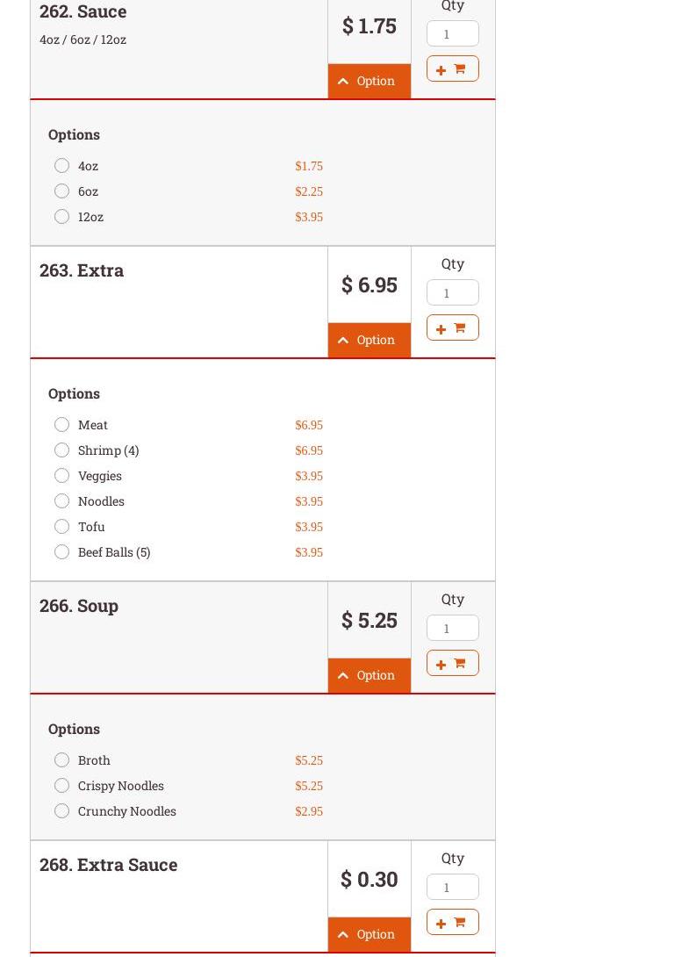Select the Veggies extra option

pos(61,475)
